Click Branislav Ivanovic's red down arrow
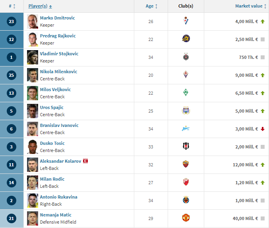 [263, 129]
